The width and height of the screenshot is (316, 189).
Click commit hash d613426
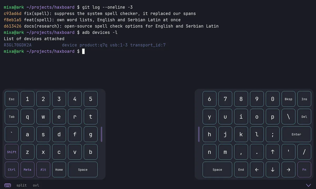pyautogui.click(x=13, y=26)
